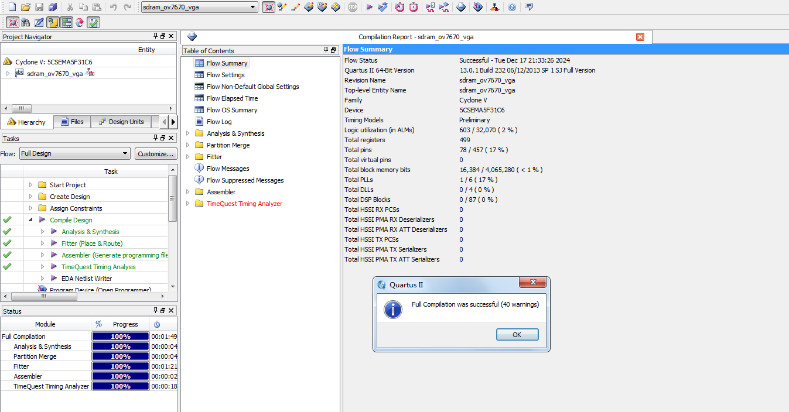Image resolution: width=789 pixels, height=412 pixels.
Task: Expand the Fitter (Place & Route) task
Action: pos(42,243)
